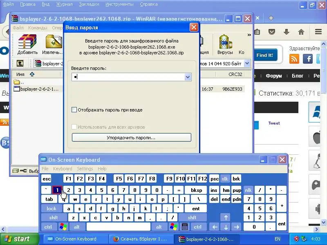Screen dimensions: 327x245
Task: Click the tab key on on-screen keyboard
Action: click(x=49, y=199)
